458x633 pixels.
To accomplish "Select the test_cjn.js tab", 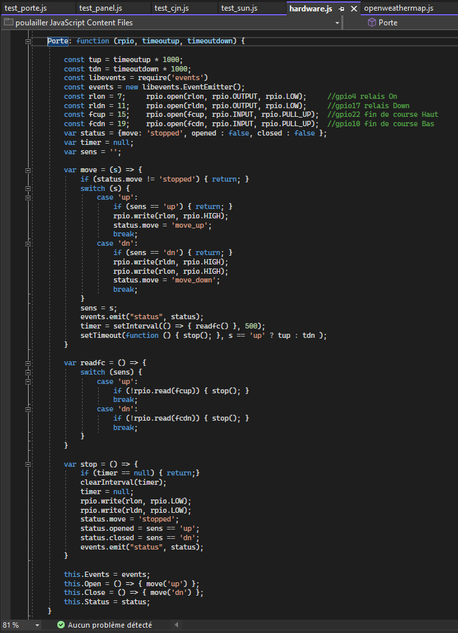I will (x=171, y=9).
